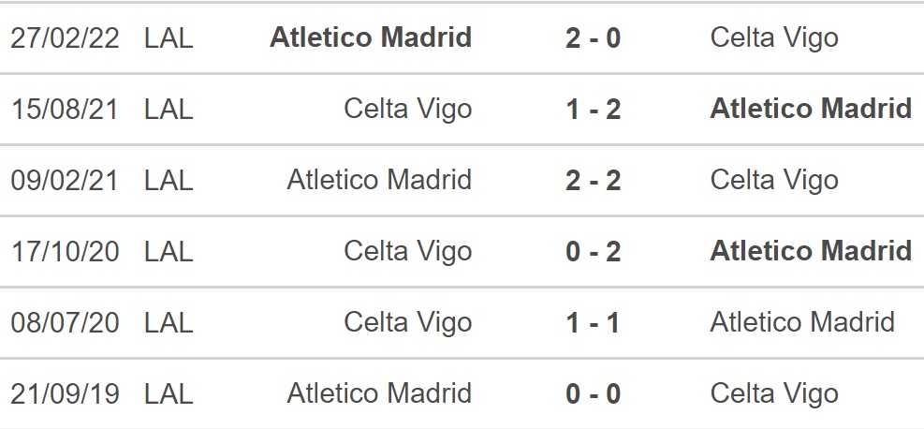Open the 1 - 1 match score
This screenshot has height=429, width=924.
click(593, 323)
